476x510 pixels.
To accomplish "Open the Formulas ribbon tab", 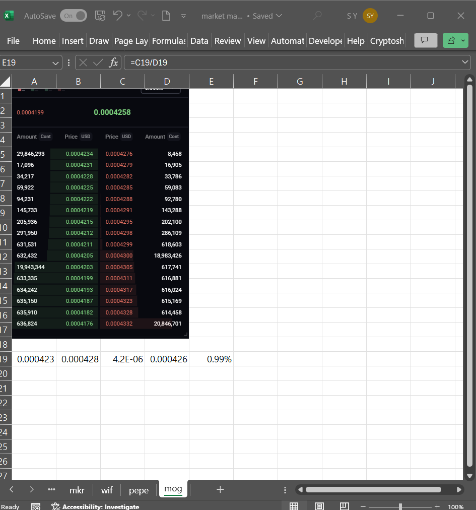I will (169, 41).
